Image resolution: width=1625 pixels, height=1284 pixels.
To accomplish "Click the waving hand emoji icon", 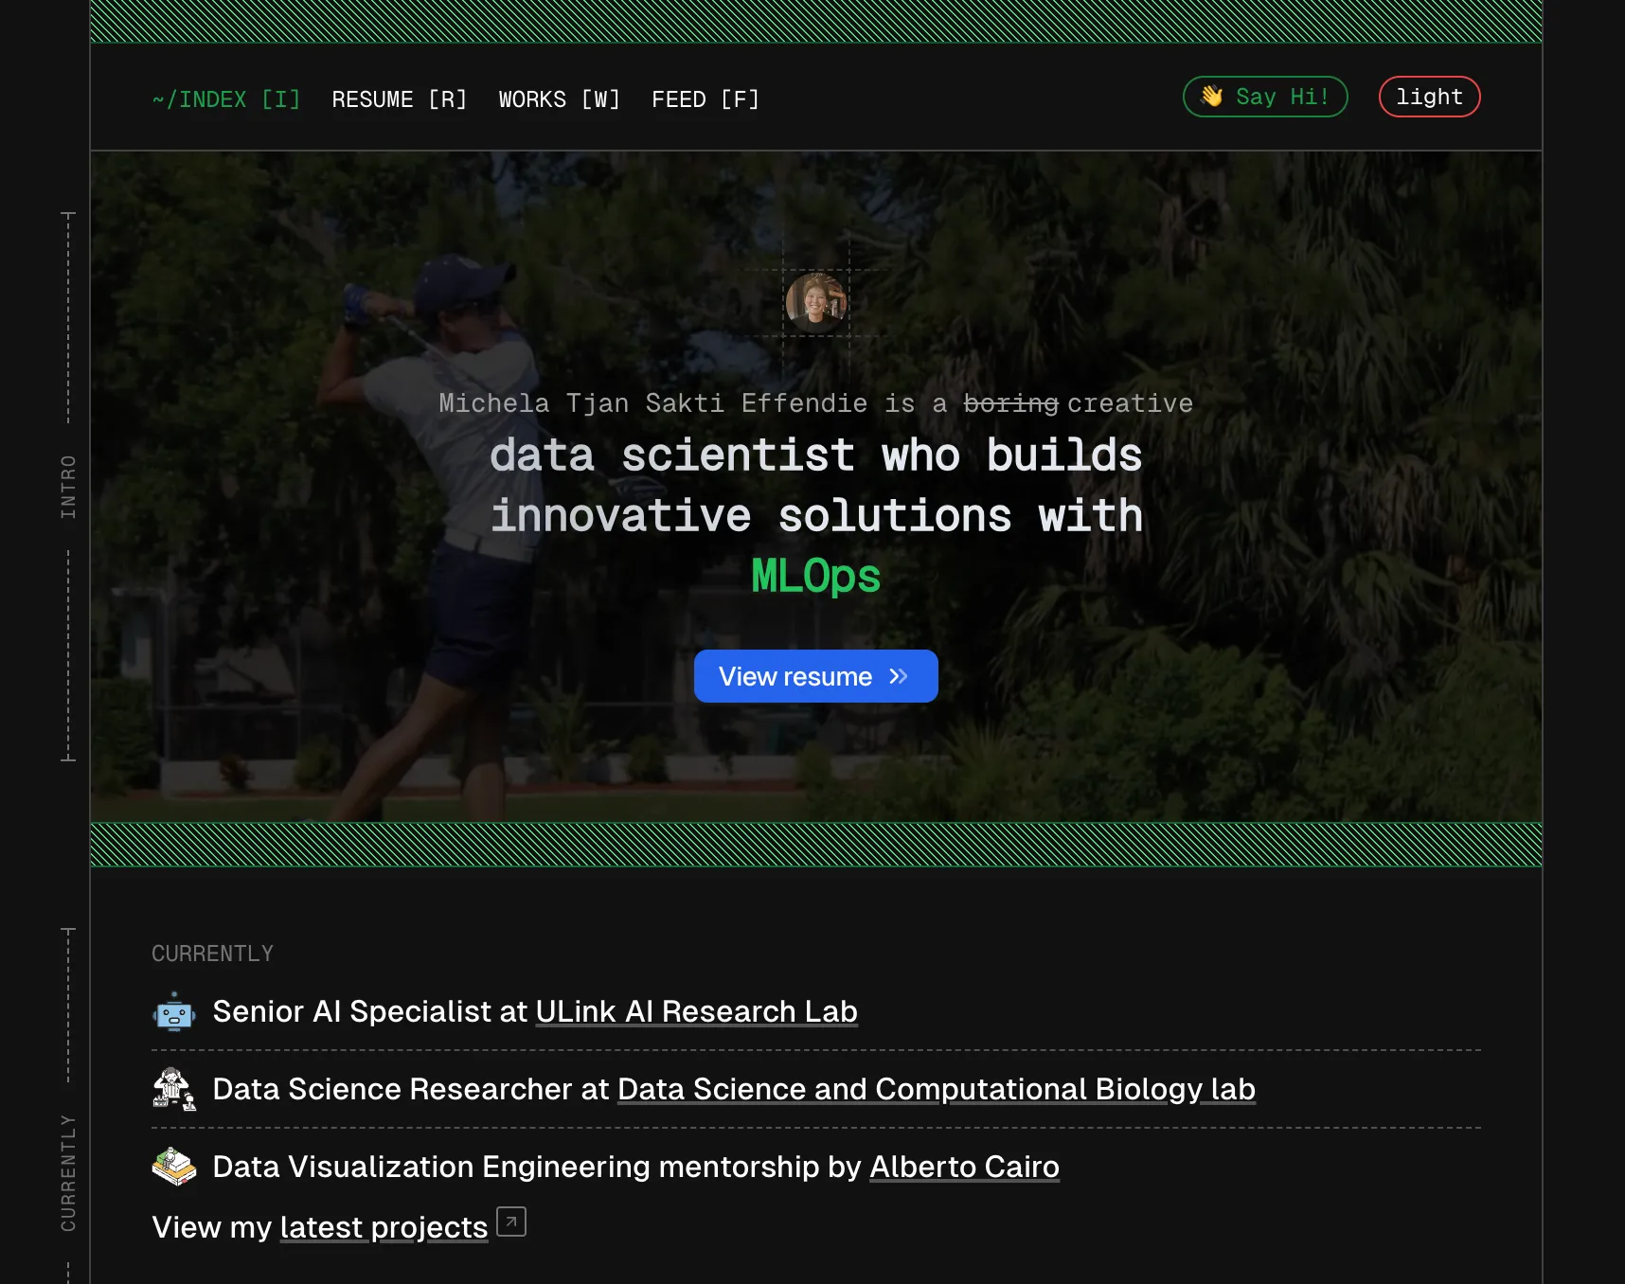I will pyautogui.click(x=1211, y=97).
